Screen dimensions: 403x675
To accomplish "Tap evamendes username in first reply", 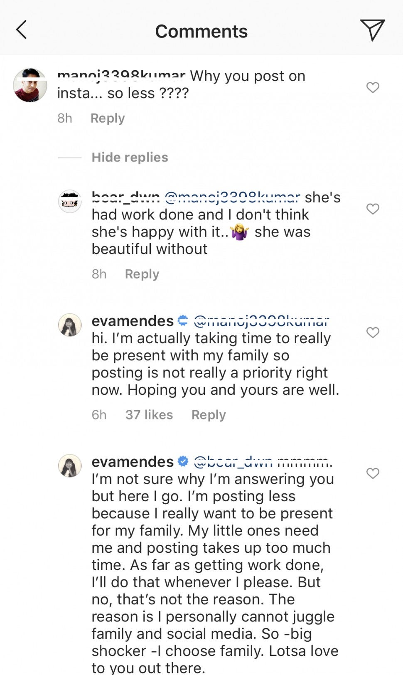I will click(133, 321).
